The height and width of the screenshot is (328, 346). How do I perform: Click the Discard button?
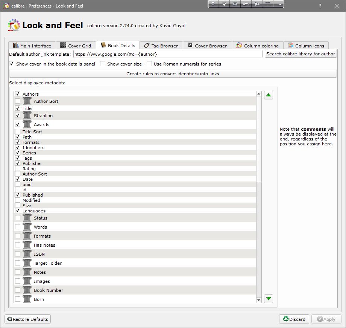point(294,319)
